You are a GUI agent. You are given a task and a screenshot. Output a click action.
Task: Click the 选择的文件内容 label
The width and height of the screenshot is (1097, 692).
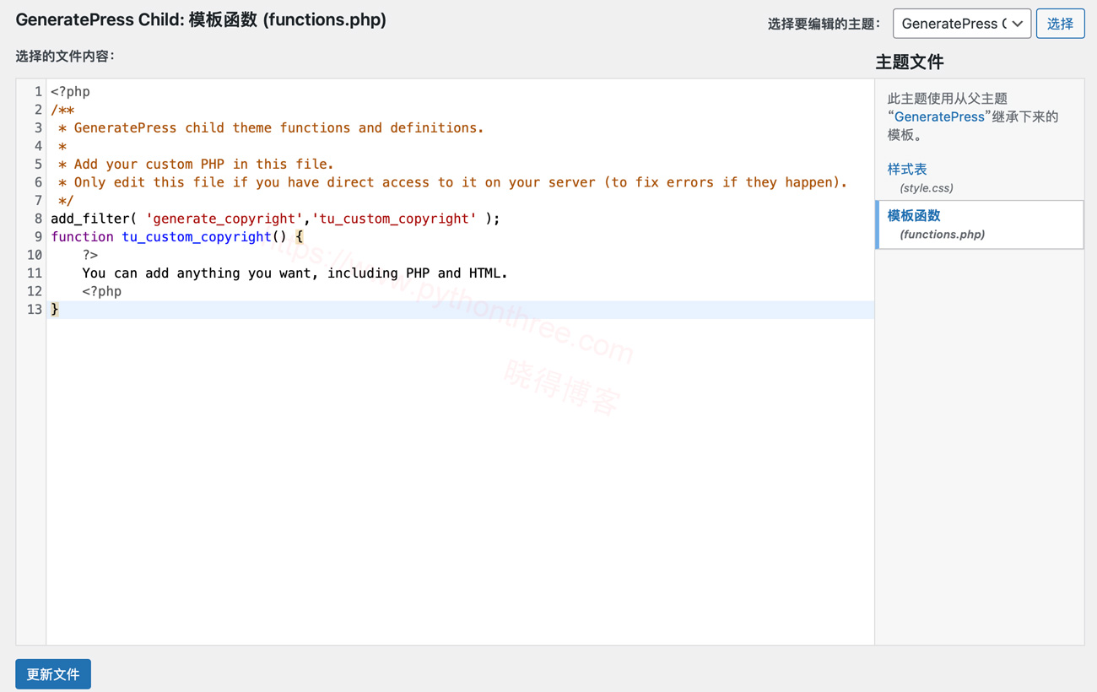tap(65, 56)
